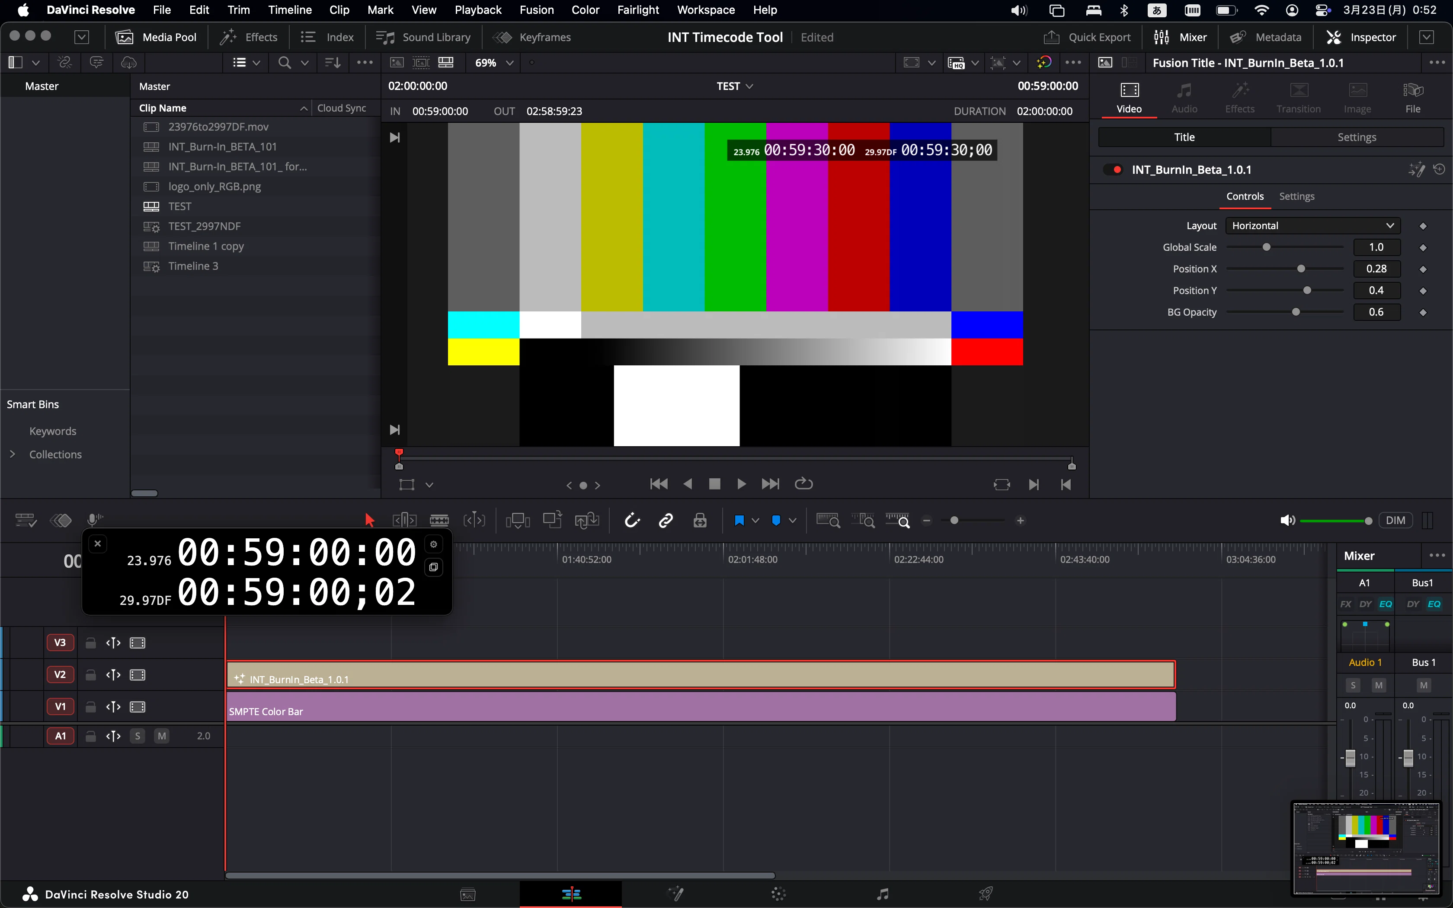Open the Sound Library panel

(x=423, y=37)
